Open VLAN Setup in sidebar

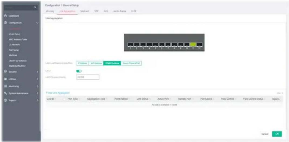tap(14, 34)
